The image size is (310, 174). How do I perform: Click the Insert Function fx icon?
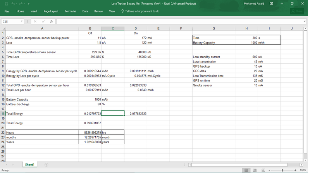[51, 21]
